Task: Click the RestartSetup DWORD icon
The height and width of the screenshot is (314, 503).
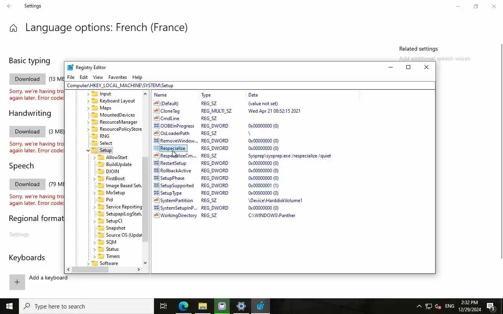Action: pos(156,163)
